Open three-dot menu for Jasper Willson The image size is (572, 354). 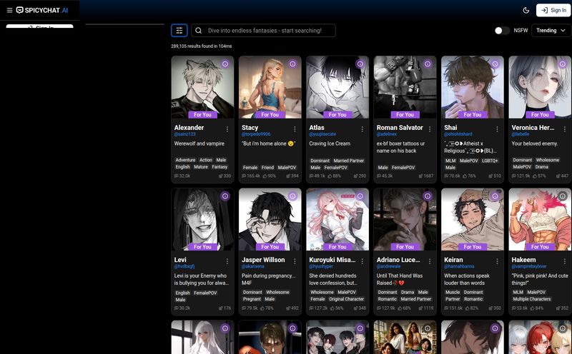pyautogui.click(x=295, y=261)
